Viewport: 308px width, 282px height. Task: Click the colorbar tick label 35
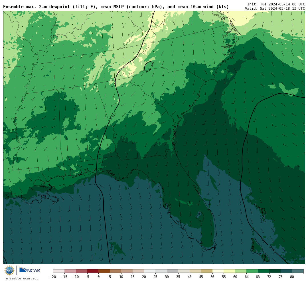[x=178, y=277]
